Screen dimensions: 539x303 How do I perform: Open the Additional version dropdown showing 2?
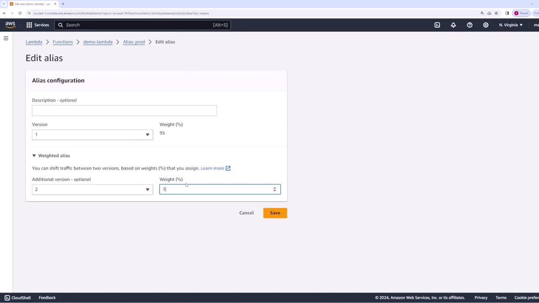[x=92, y=189]
